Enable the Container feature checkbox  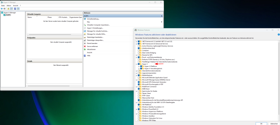pos(139,50)
